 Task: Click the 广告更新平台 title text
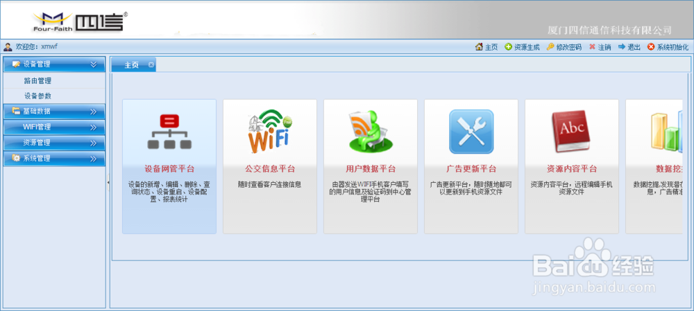pos(471,169)
